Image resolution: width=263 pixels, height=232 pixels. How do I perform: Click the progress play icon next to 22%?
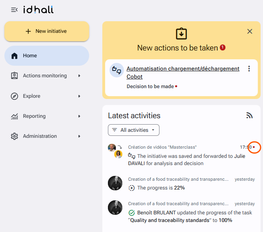131,188
